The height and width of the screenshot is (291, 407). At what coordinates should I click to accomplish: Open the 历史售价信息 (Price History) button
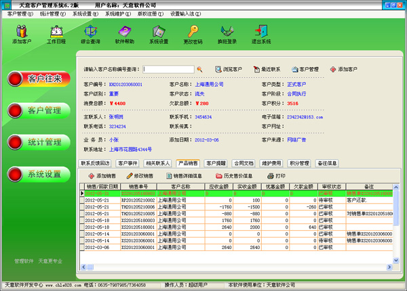(x=234, y=175)
